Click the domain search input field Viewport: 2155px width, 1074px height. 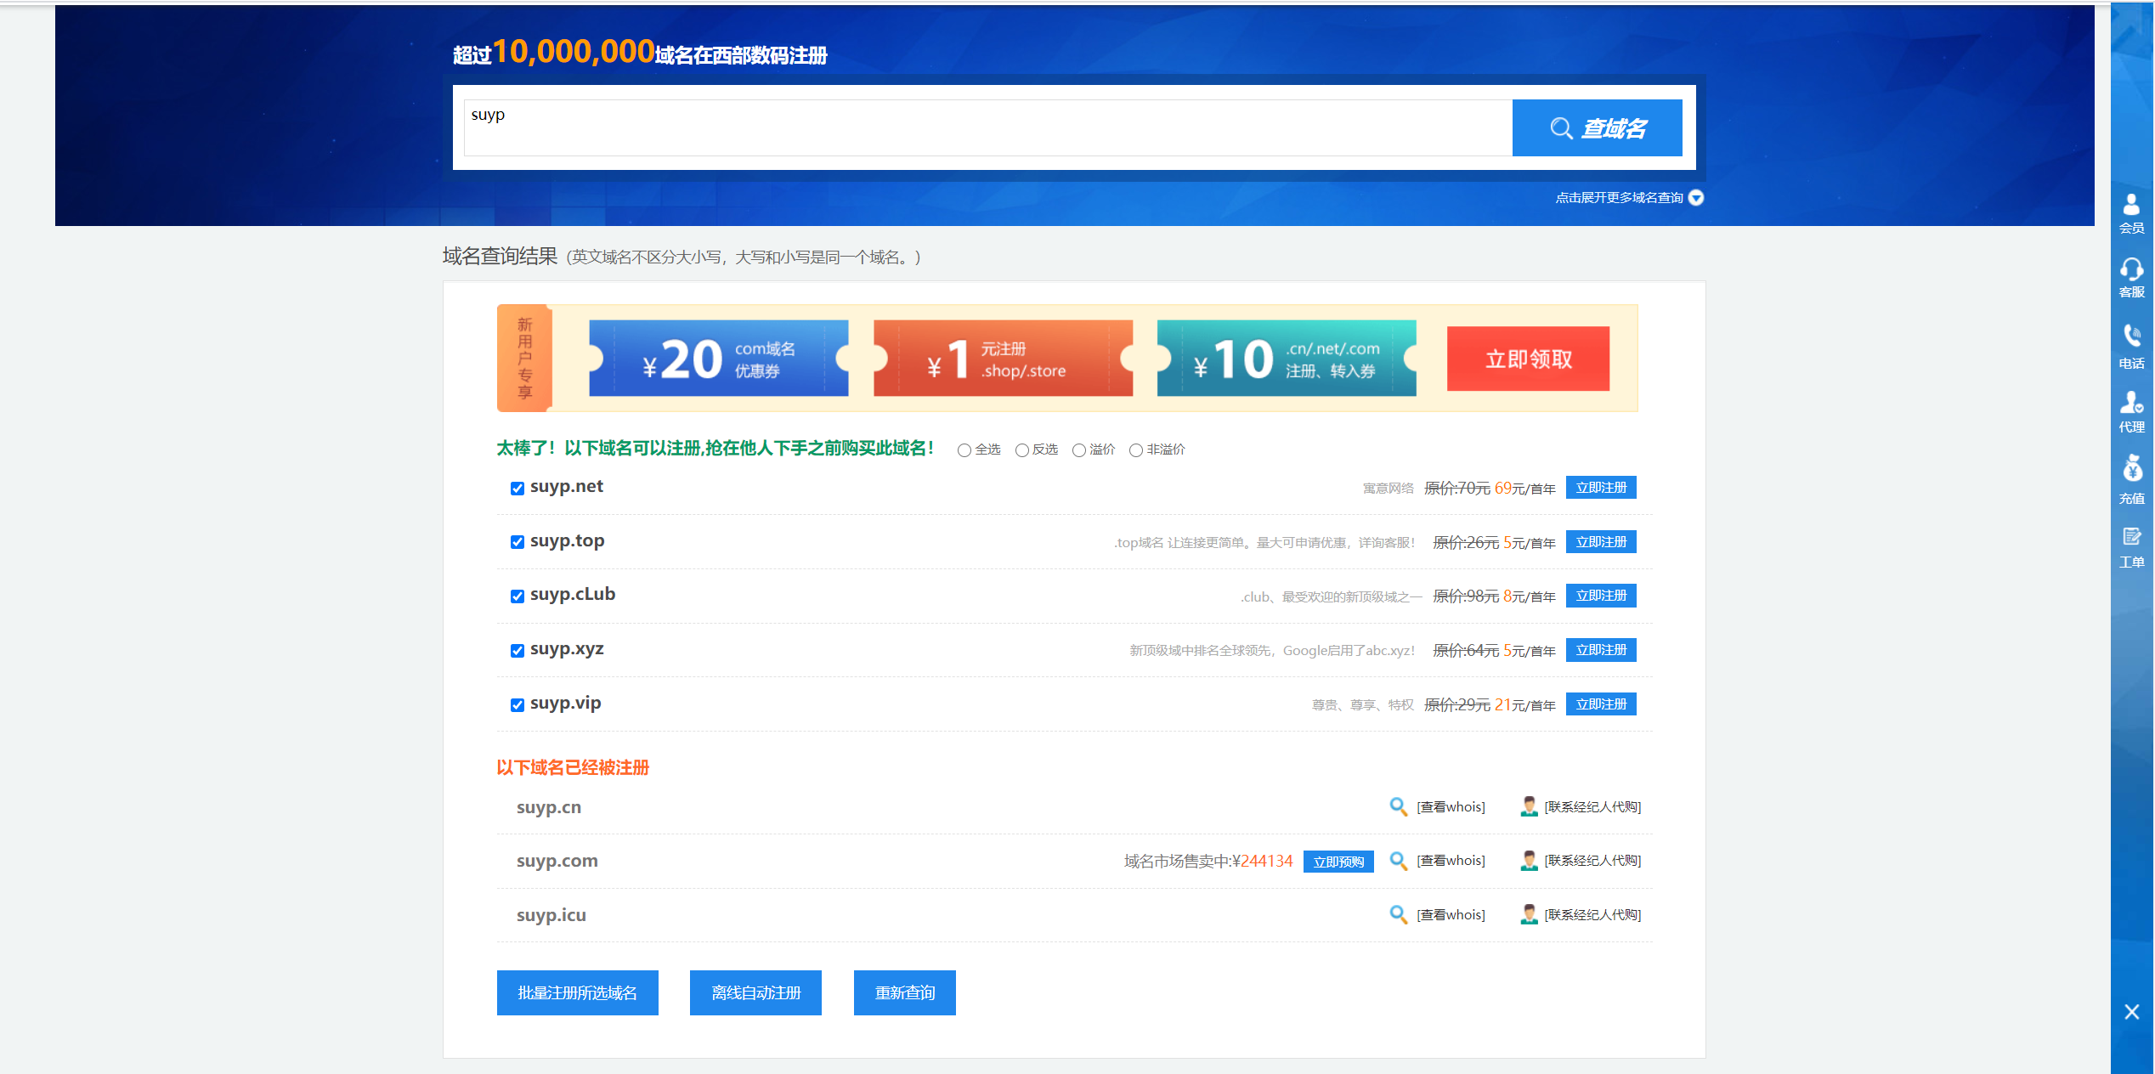click(x=986, y=127)
